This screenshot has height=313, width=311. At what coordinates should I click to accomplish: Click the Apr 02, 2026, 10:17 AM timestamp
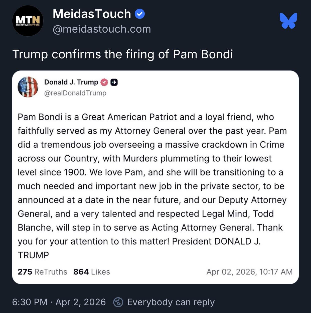tap(249, 272)
